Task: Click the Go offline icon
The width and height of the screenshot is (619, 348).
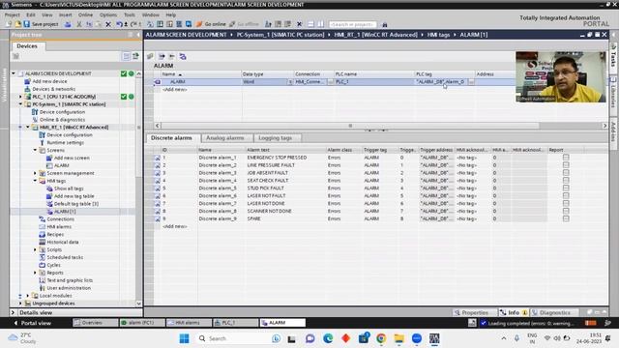Action: [x=232, y=24]
